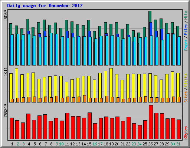This screenshot has height=148, width=190.
Task: Click day label 7 on x-axis
Action: (x=46, y=144)
